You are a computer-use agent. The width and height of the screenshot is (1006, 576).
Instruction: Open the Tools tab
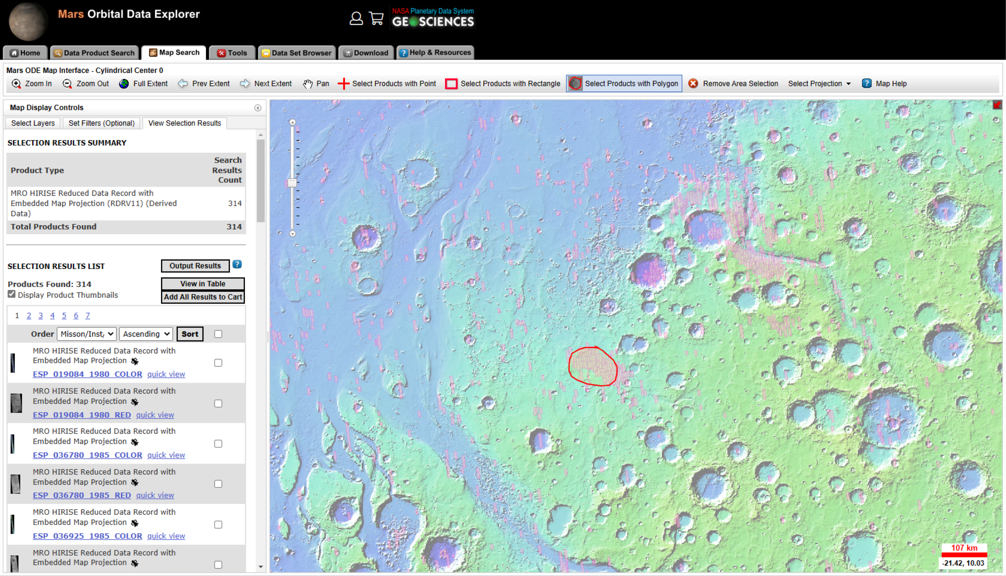(x=232, y=53)
